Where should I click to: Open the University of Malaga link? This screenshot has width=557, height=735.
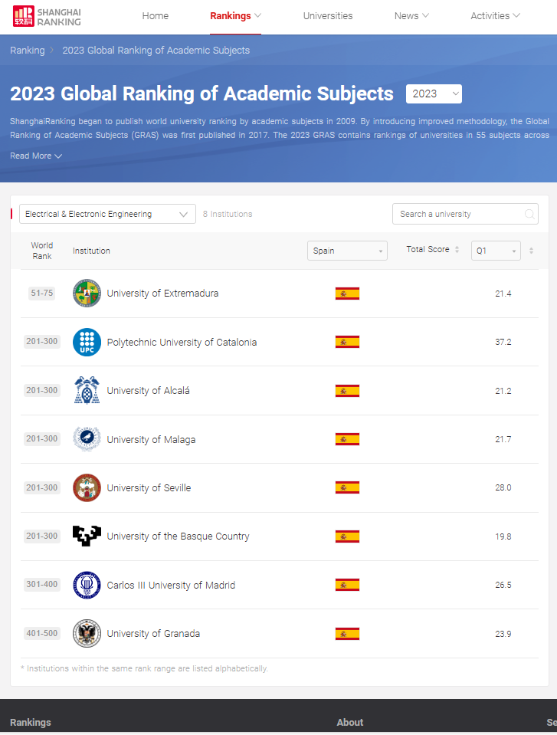[151, 440]
